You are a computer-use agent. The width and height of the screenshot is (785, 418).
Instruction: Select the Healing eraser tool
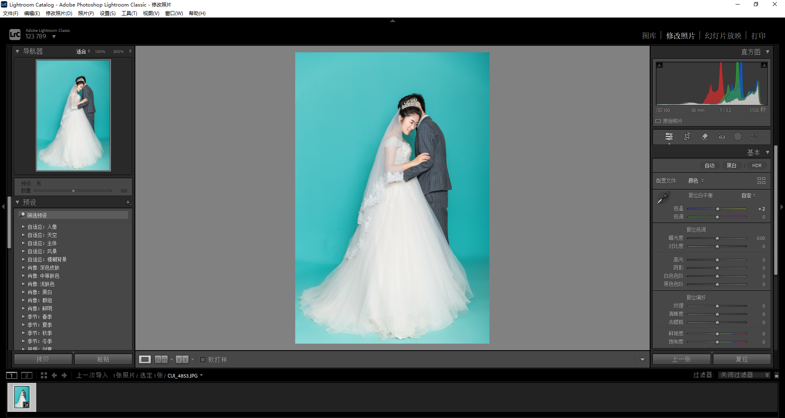click(704, 136)
